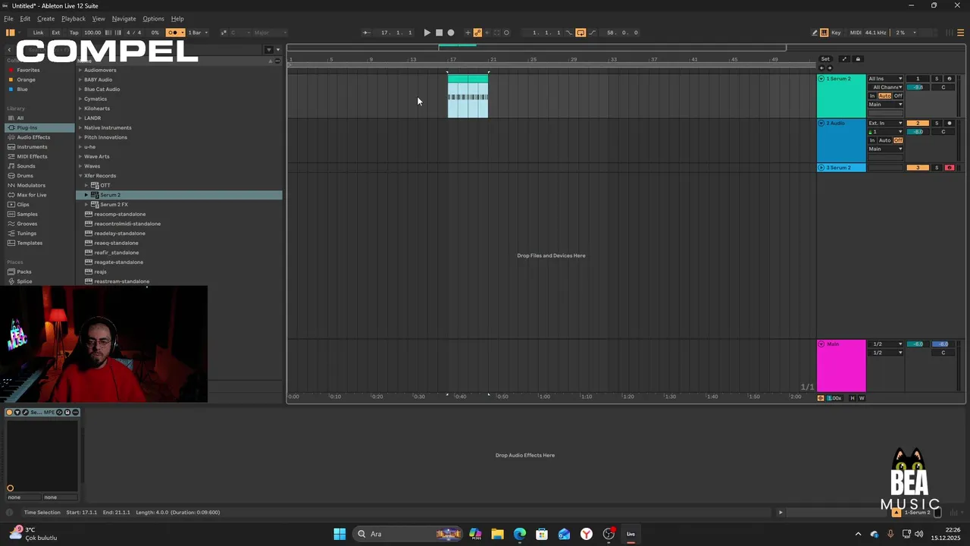Toggle computer MIDI keyboard icon
Screen dimensions: 970x546
coord(824,33)
